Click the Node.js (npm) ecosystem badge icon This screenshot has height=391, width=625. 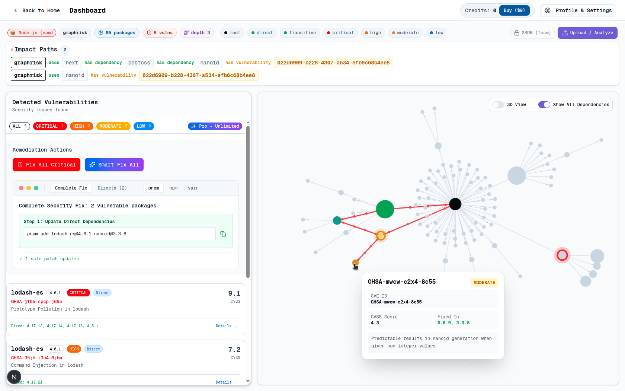coord(13,33)
